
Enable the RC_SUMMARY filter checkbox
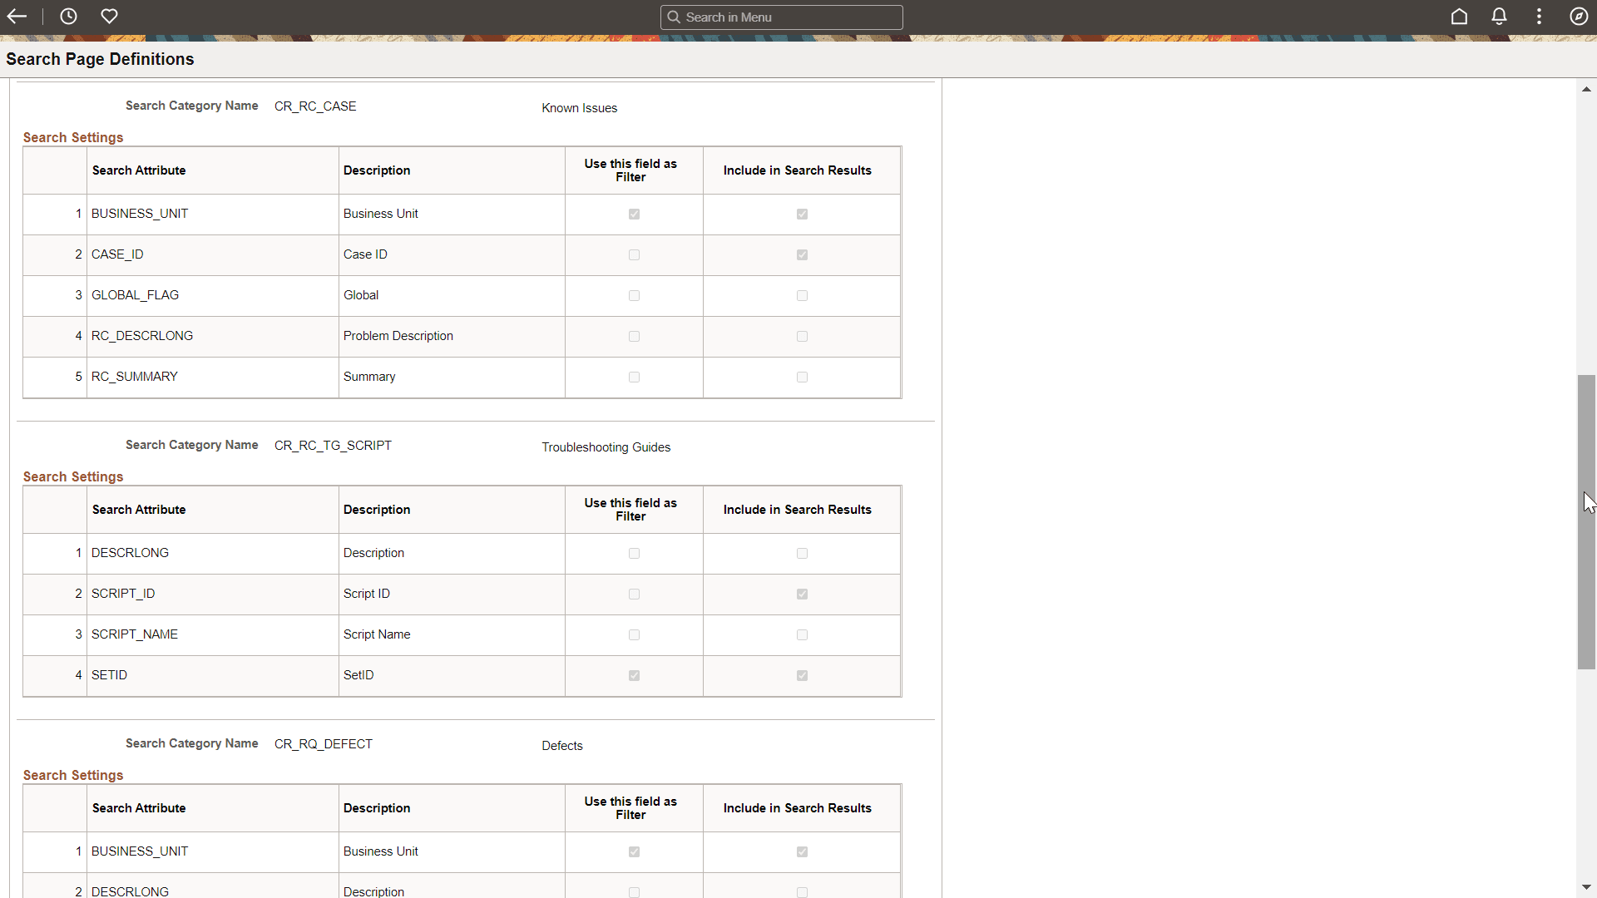[634, 377]
